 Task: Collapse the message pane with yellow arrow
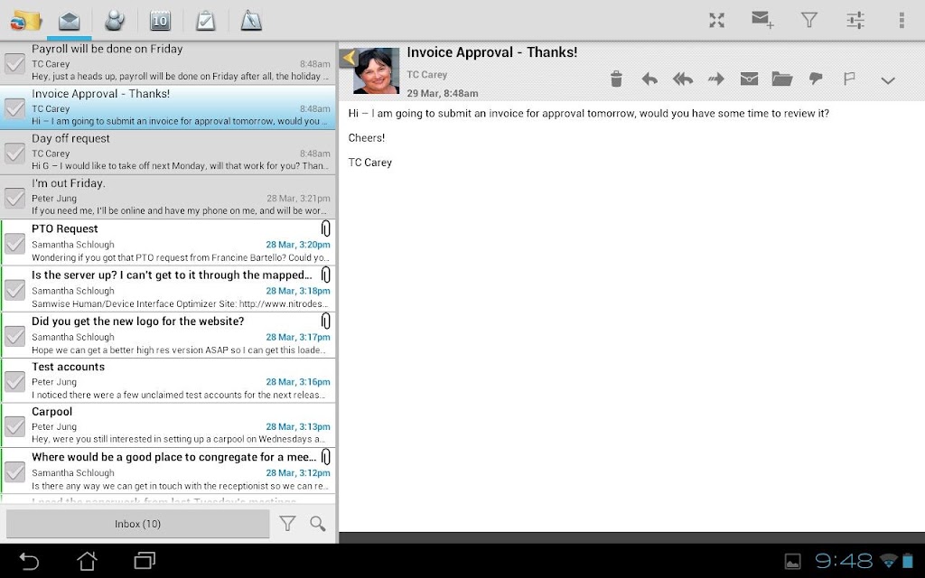coord(349,57)
